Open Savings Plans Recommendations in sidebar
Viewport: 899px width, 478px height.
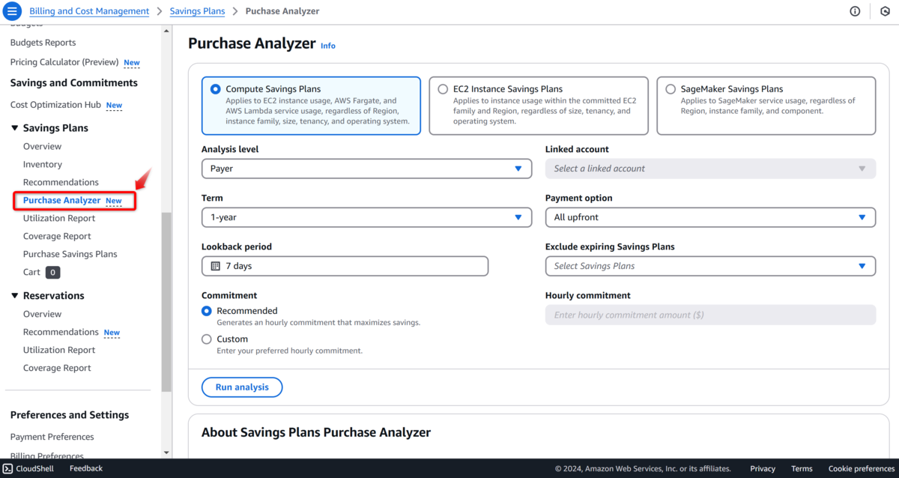pos(61,182)
